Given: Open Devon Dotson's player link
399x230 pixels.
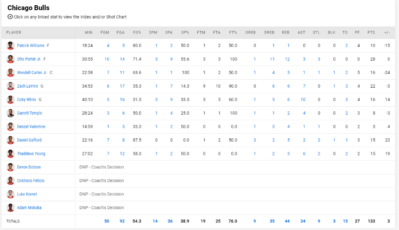Looking at the screenshot, I should pyautogui.click(x=29, y=167).
